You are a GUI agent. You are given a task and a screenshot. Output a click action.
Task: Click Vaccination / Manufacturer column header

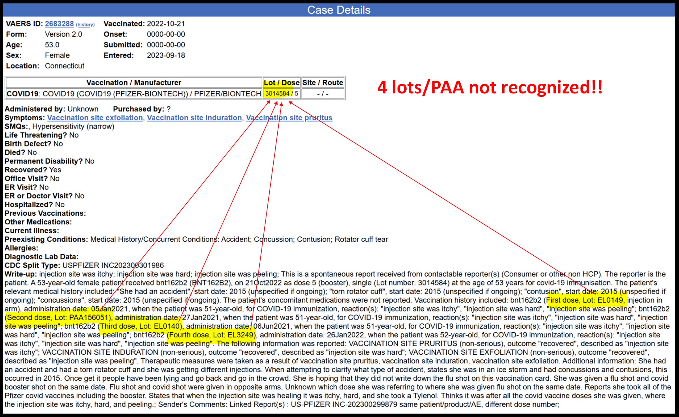[134, 83]
